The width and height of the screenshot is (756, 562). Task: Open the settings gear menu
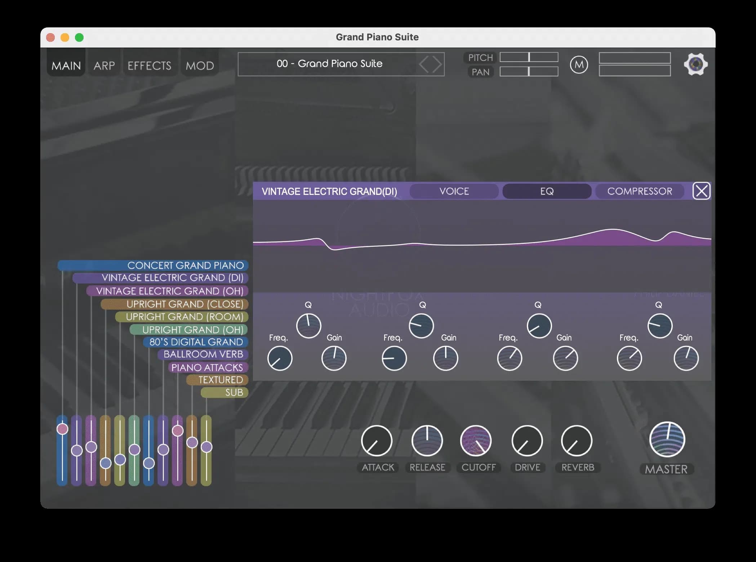[x=695, y=64]
